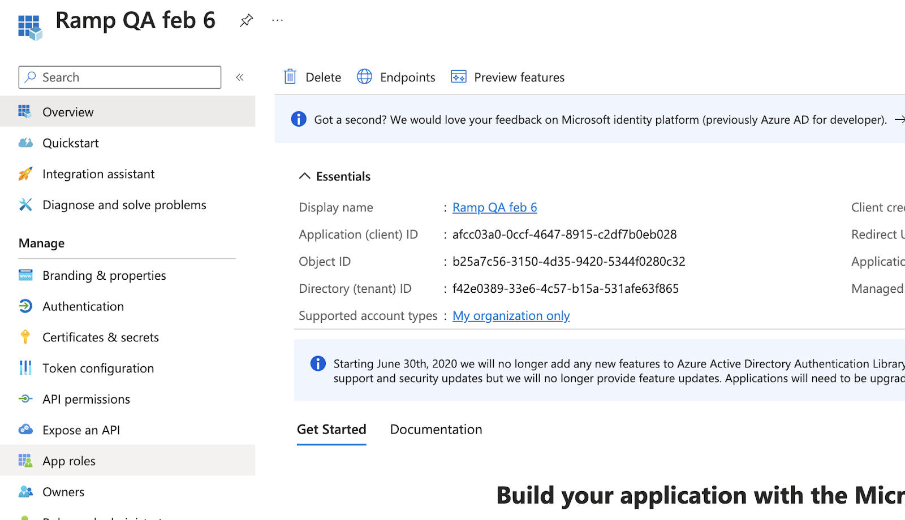Image resolution: width=905 pixels, height=520 pixels.
Task: Open Owners page
Action: [128, 492]
